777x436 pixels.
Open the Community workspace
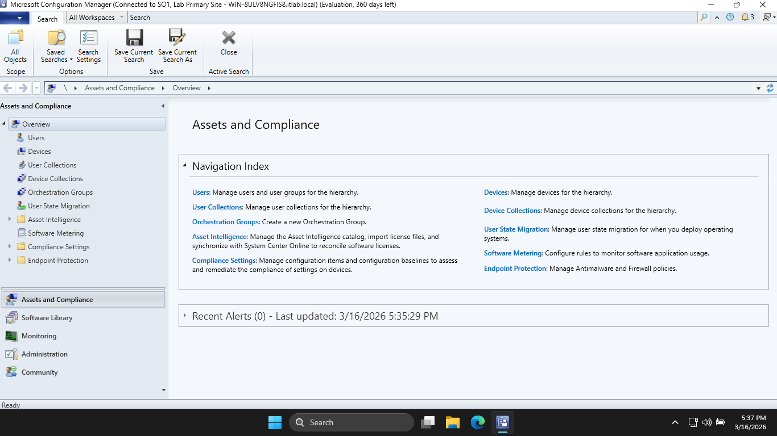[x=39, y=372]
